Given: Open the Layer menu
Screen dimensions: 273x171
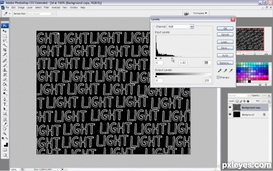Looking at the screenshot, I should tap(30, 7).
